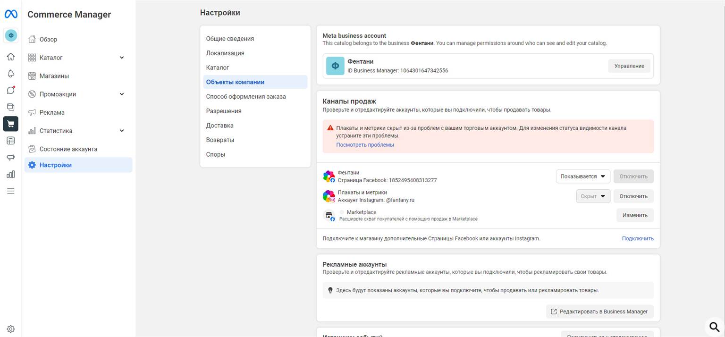Viewport: 725px width, 337px height.
Task: Click the red warning triangle icon
Action: point(330,128)
